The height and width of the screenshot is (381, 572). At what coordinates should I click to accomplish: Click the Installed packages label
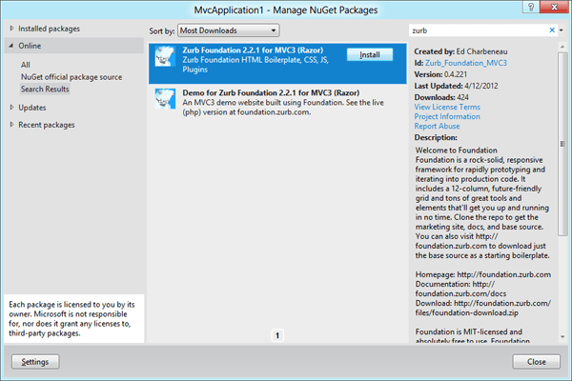pos(49,29)
